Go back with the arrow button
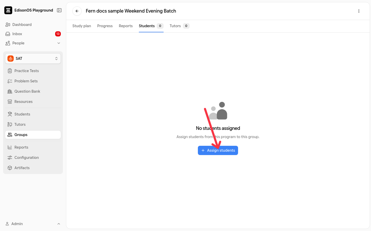371x231 pixels. point(77,11)
